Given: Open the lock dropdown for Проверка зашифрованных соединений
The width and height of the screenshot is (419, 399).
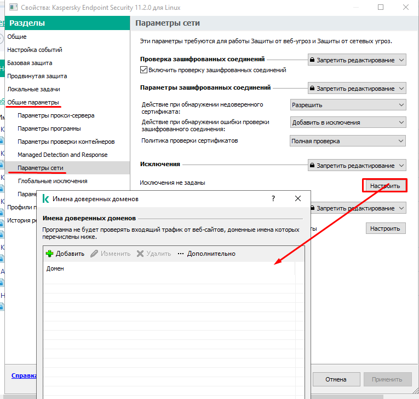Looking at the screenshot, I should (x=357, y=60).
